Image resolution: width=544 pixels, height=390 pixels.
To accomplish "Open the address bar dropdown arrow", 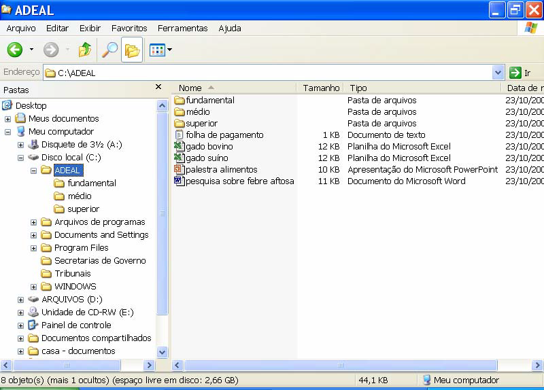I will (498, 73).
